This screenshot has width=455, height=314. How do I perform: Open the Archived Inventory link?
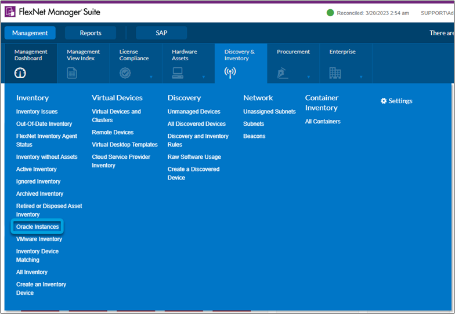[x=39, y=193]
